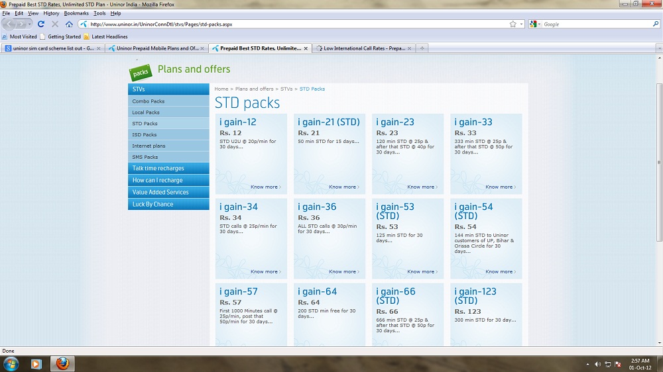Close the Uninor Prepaid Mobile Plans tab
Screen dimensions: 663x372
tap(202, 48)
